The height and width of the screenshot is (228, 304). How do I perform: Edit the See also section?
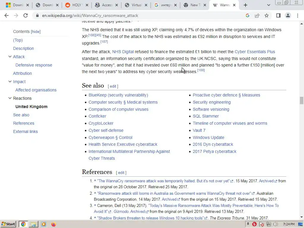[113, 86]
